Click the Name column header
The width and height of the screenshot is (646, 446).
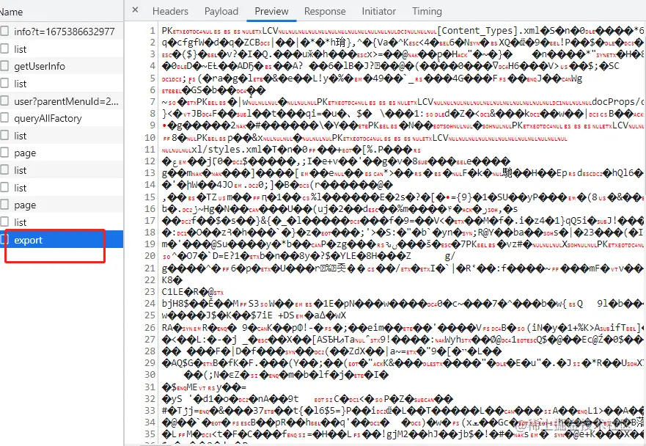click(x=11, y=12)
